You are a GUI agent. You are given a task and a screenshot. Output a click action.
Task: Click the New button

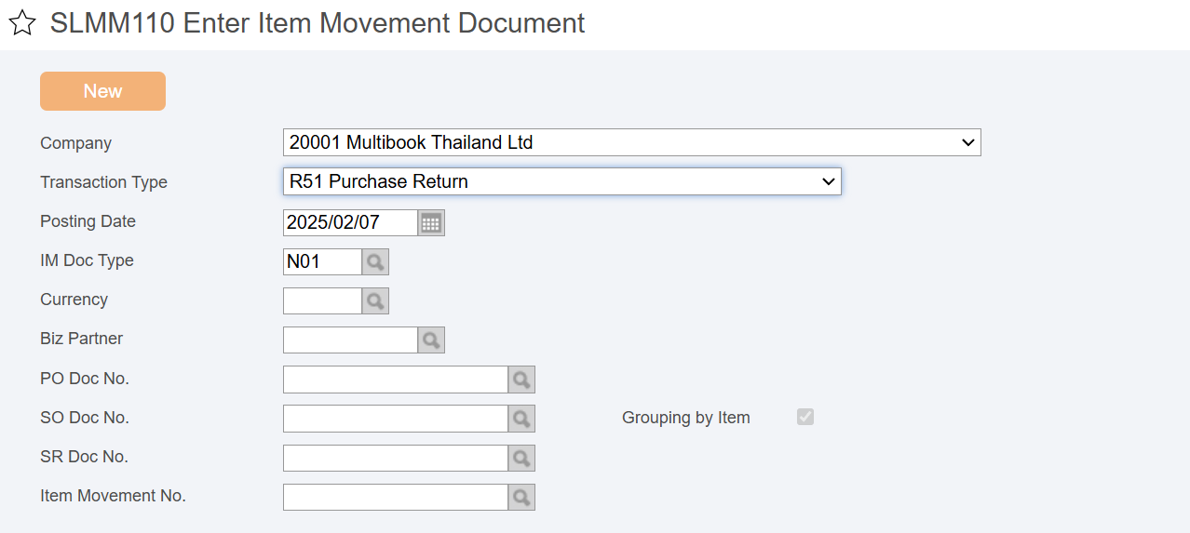tap(102, 91)
